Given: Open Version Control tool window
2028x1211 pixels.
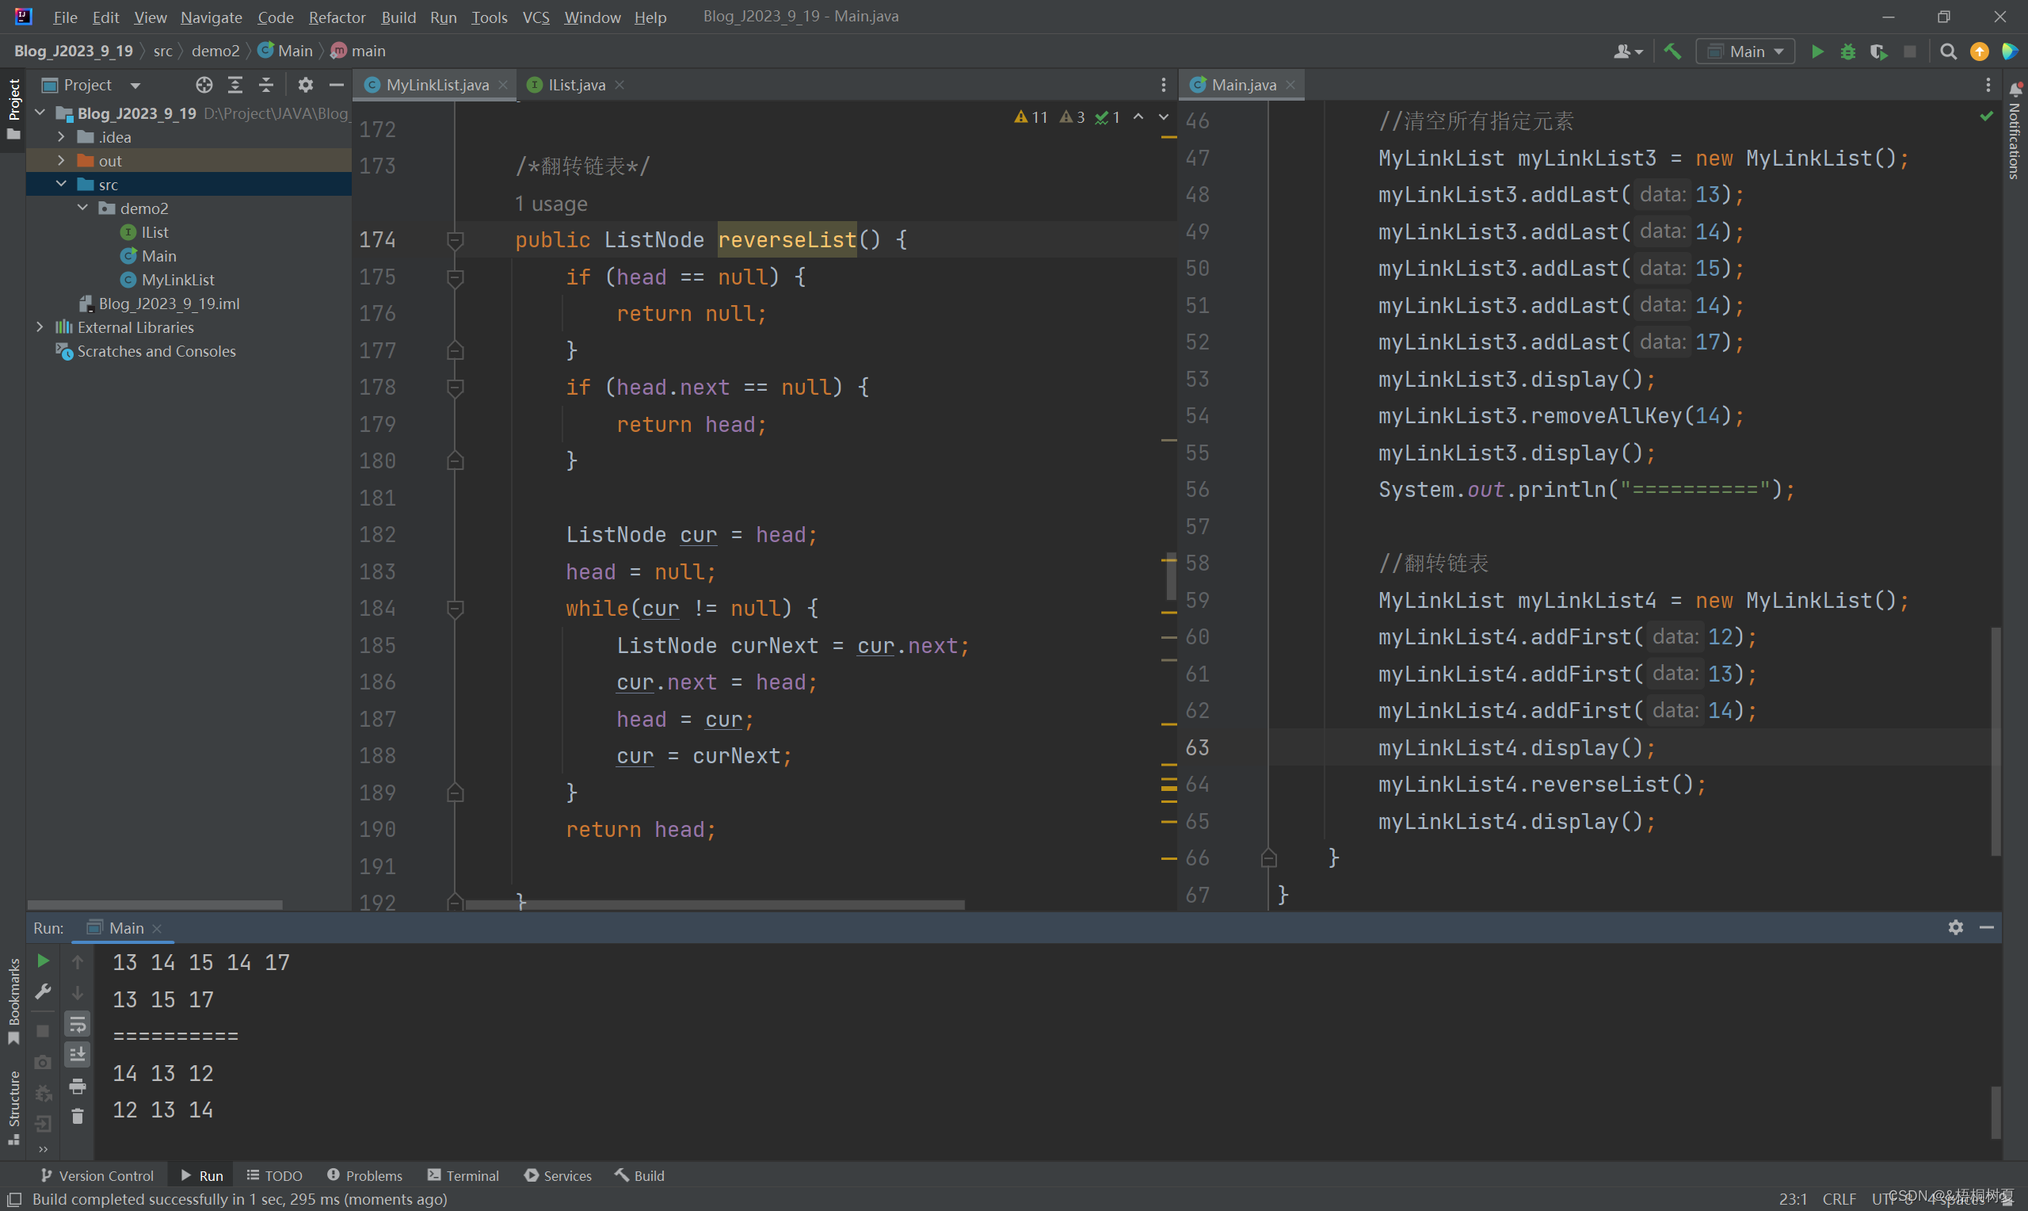Looking at the screenshot, I should point(97,1175).
